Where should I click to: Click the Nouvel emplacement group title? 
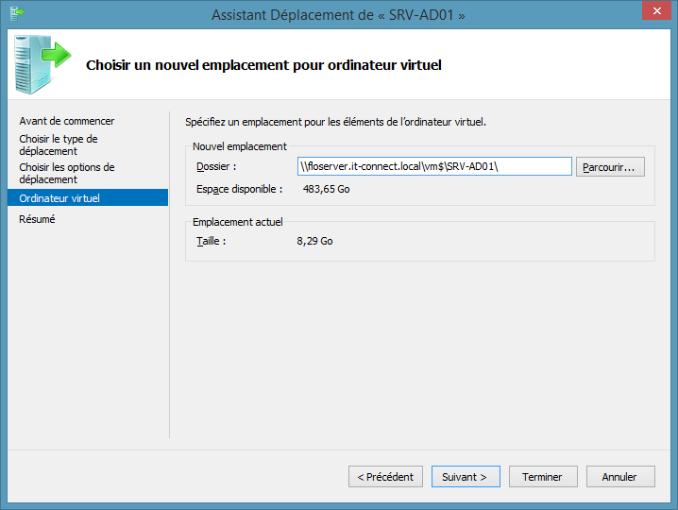pos(240,146)
